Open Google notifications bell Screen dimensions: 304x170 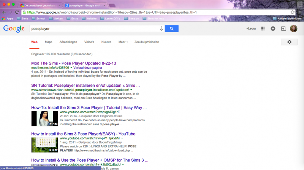click(x=272, y=29)
